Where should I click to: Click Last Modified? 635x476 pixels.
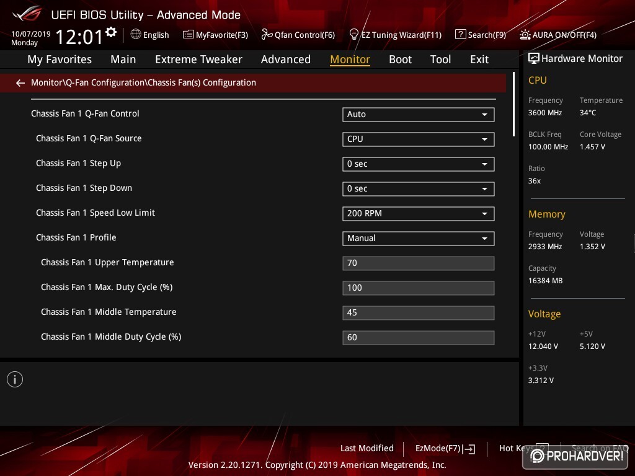[x=367, y=449]
